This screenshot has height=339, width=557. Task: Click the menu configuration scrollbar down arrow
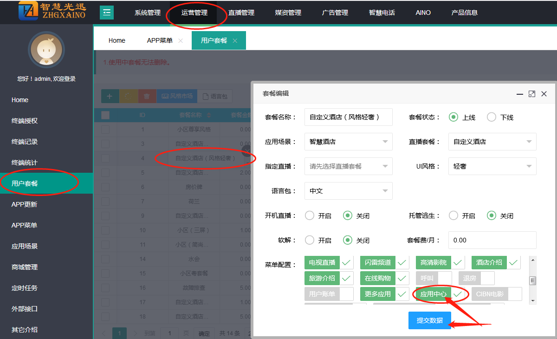(x=532, y=300)
